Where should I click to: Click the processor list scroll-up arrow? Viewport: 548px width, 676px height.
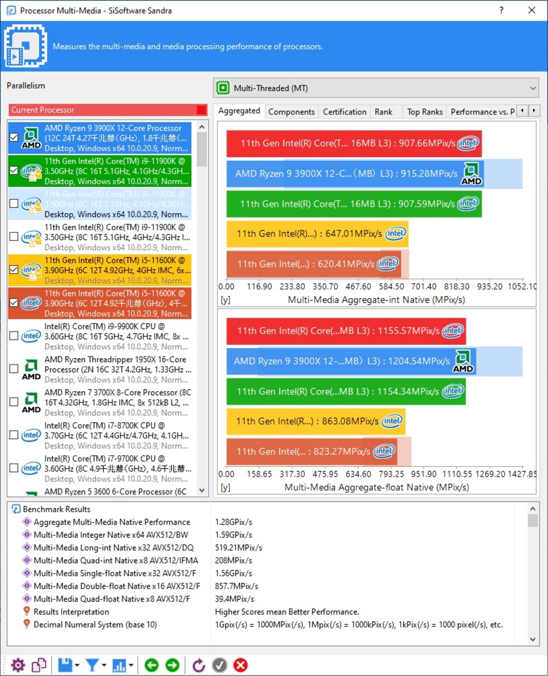click(202, 127)
